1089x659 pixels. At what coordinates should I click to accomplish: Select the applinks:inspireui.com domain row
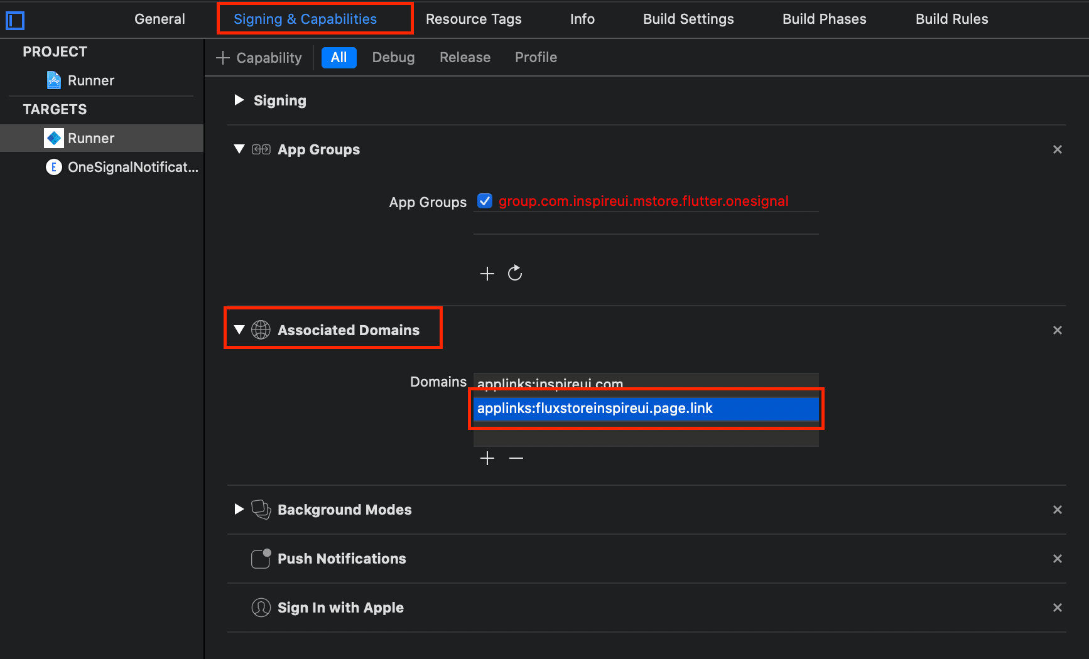646,383
